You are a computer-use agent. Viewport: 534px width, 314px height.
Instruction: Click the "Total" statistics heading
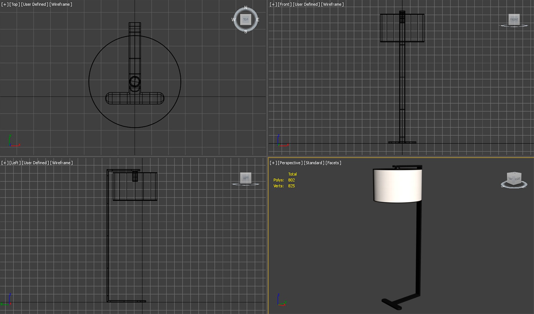coord(292,174)
